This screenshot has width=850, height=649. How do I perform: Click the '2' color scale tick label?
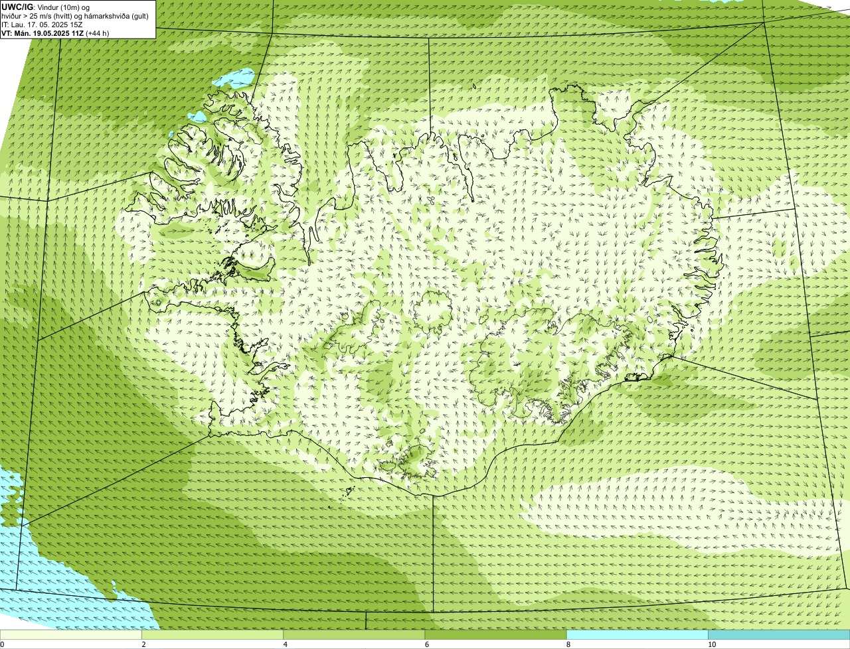click(143, 644)
